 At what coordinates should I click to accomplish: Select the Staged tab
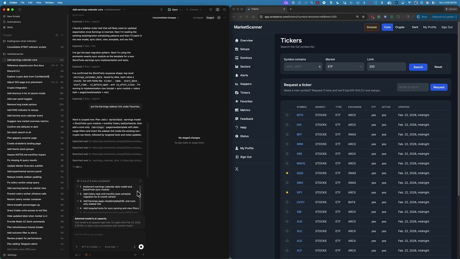pyautogui.click(x=210, y=18)
